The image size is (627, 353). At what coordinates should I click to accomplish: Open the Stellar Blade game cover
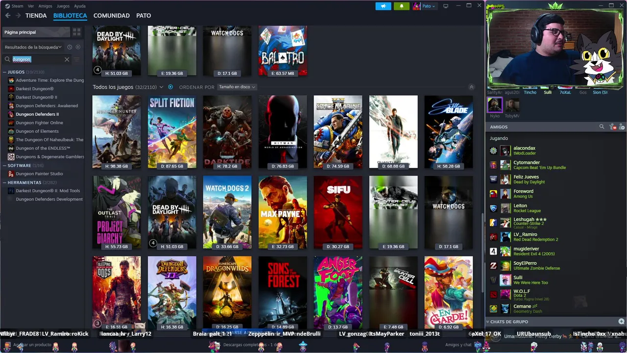(x=449, y=131)
